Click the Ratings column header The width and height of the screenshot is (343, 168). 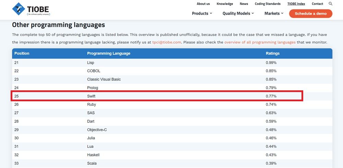[273, 53]
